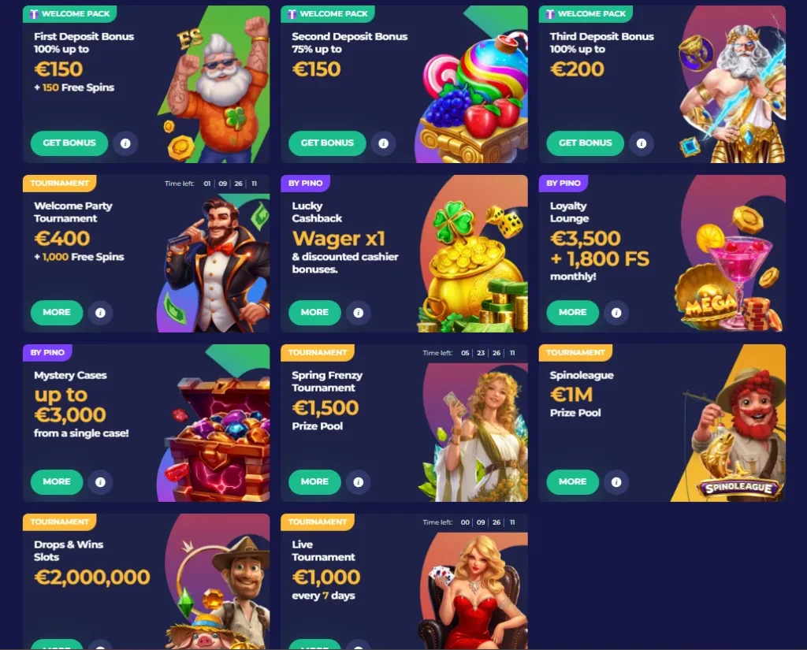Open More for Spring Frenzy Tournament

(x=314, y=481)
